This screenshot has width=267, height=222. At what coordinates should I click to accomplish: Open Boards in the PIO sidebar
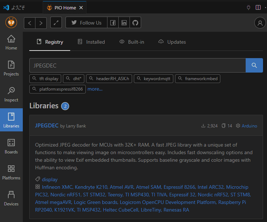11,146
